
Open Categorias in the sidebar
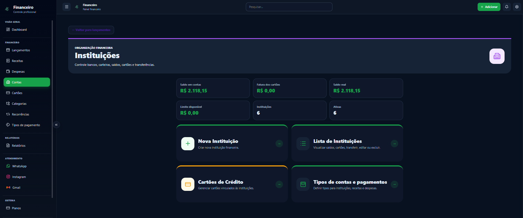27,104
